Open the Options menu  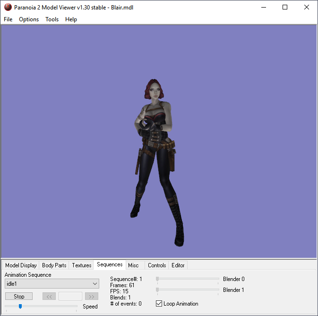coord(29,19)
